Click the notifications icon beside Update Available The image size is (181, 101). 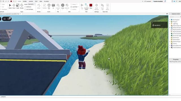pos(165,1)
